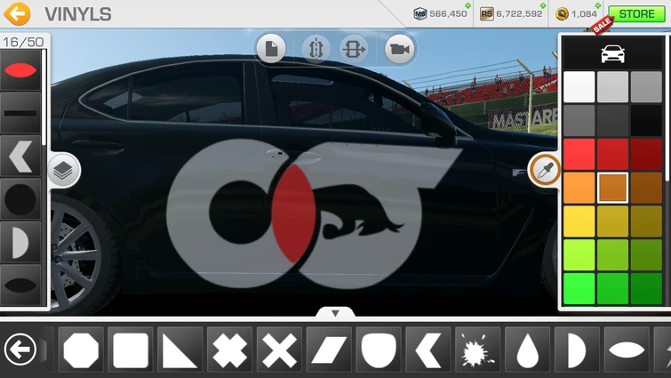Viewport: 671px width, 378px height.
Task: Select the grey chevron layer
Action: 20,157
